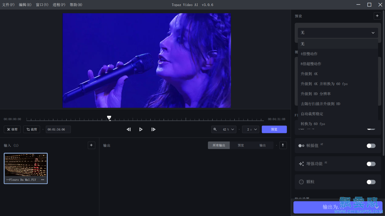
Task: Choose the 转换为 60 fps preset
Action: (338, 124)
